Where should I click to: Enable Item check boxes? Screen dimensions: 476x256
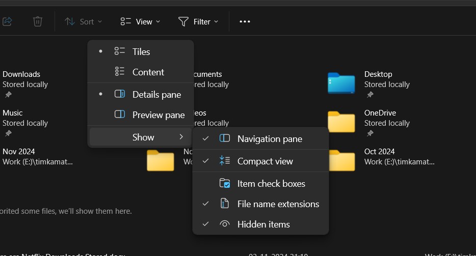click(x=261, y=184)
